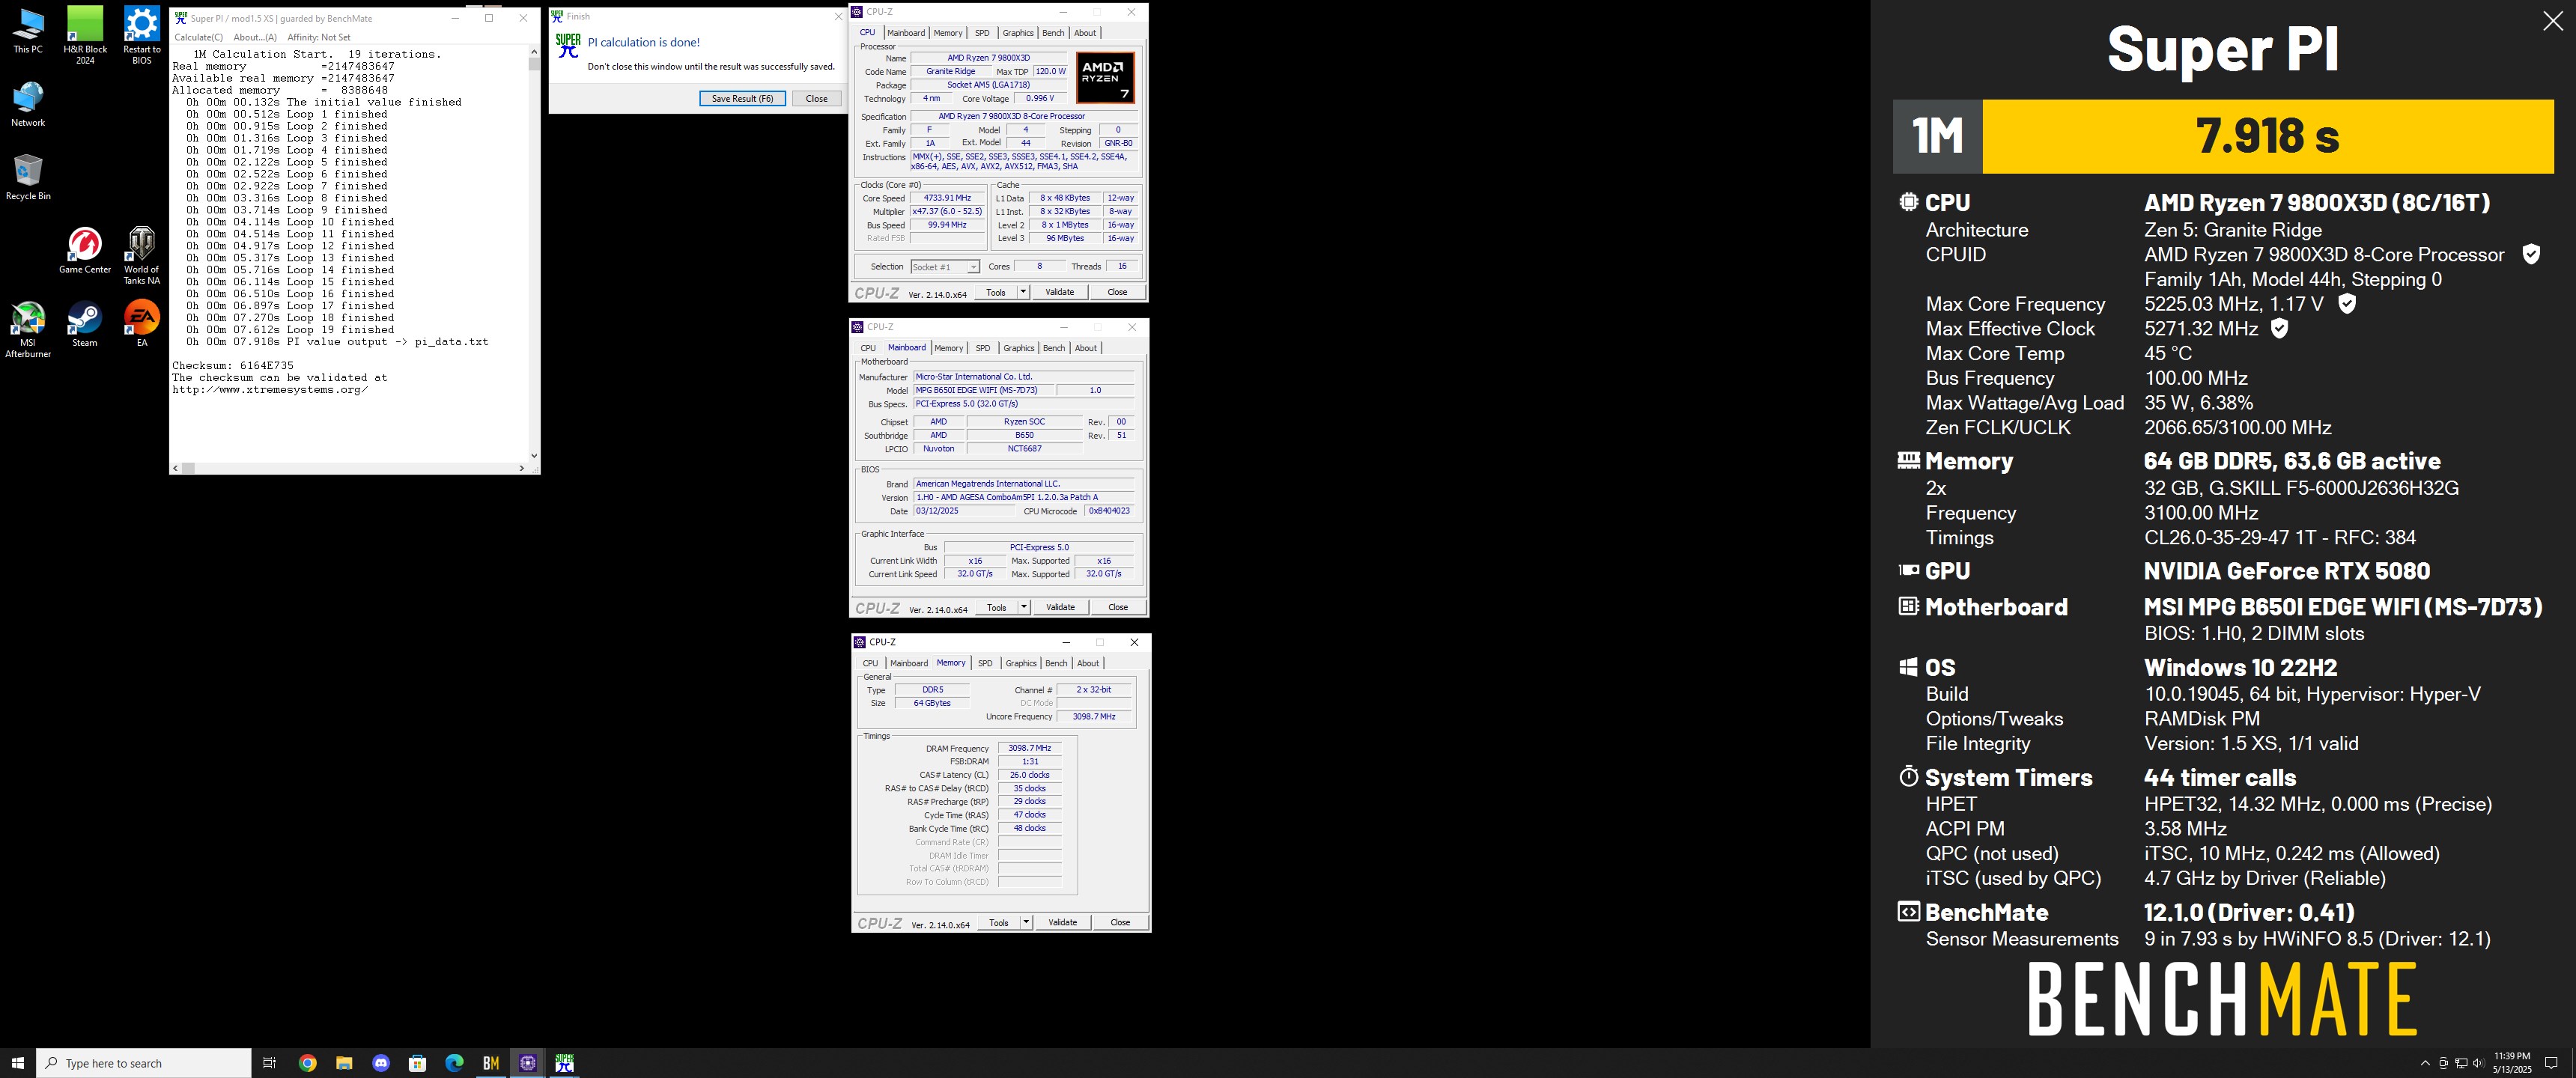Click the DRAM Frequency 3098.7 MHz value
This screenshot has width=2576, height=1078.
pyautogui.click(x=1030, y=748)
